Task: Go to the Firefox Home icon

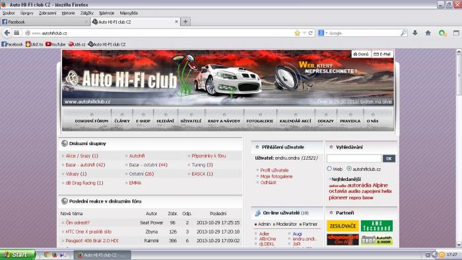Action: (x=428, y=33)
